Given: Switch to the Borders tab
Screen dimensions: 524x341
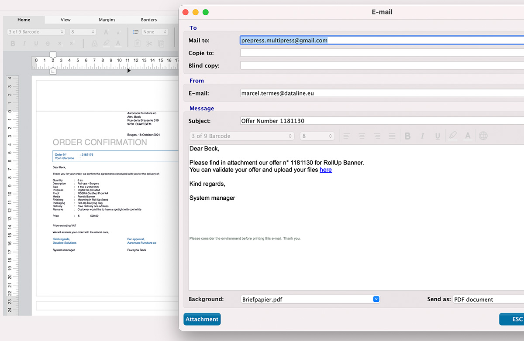Looking at the screenshot, I should coord(149,20).
